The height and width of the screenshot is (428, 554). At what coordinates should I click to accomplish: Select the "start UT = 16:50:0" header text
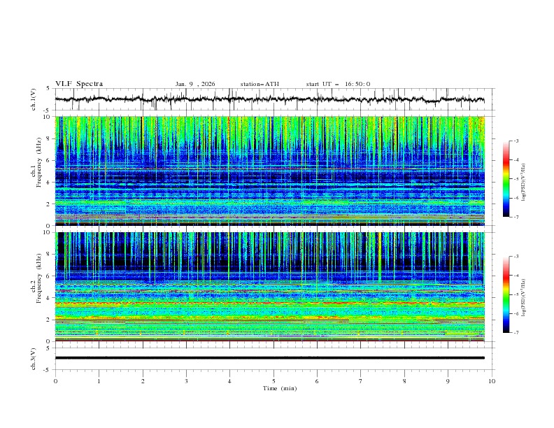[x=338, y=84]
